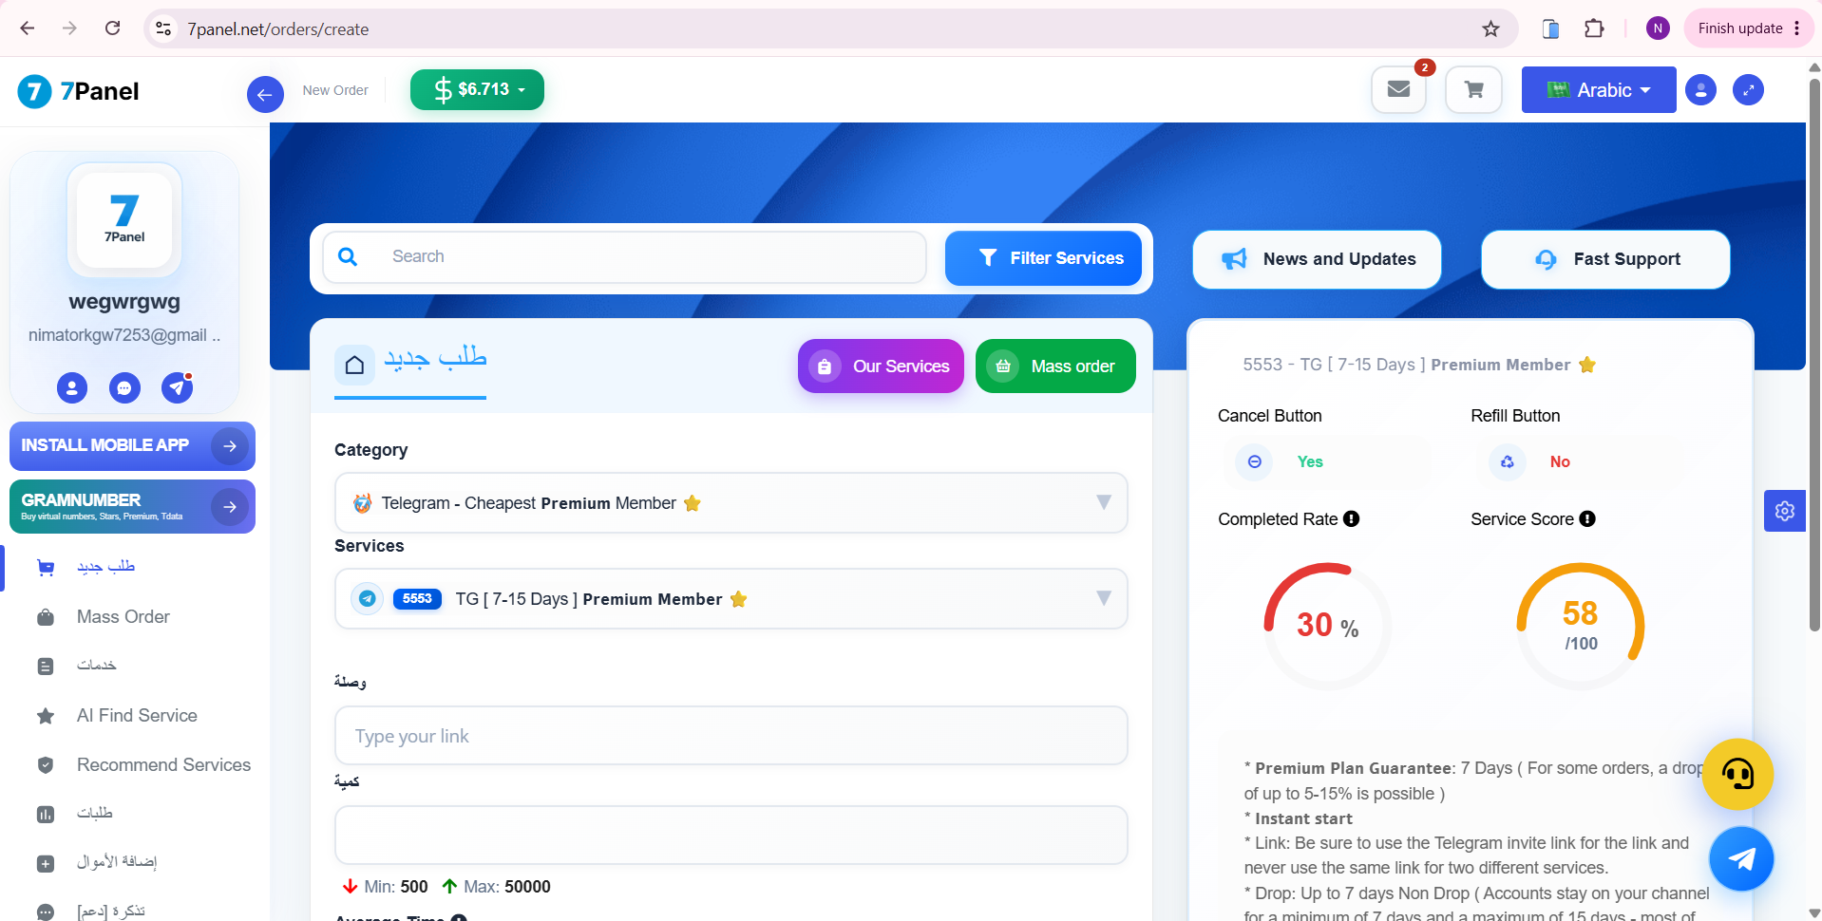The height and width of the screenshot is (921, 1822).
Task: Open the yellow headset support chat
Action: tap(1737, 775)
